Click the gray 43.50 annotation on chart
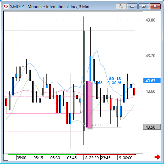The height and width of the screenshot is (164, 164). pyautogui.click(x=97, y=125)
